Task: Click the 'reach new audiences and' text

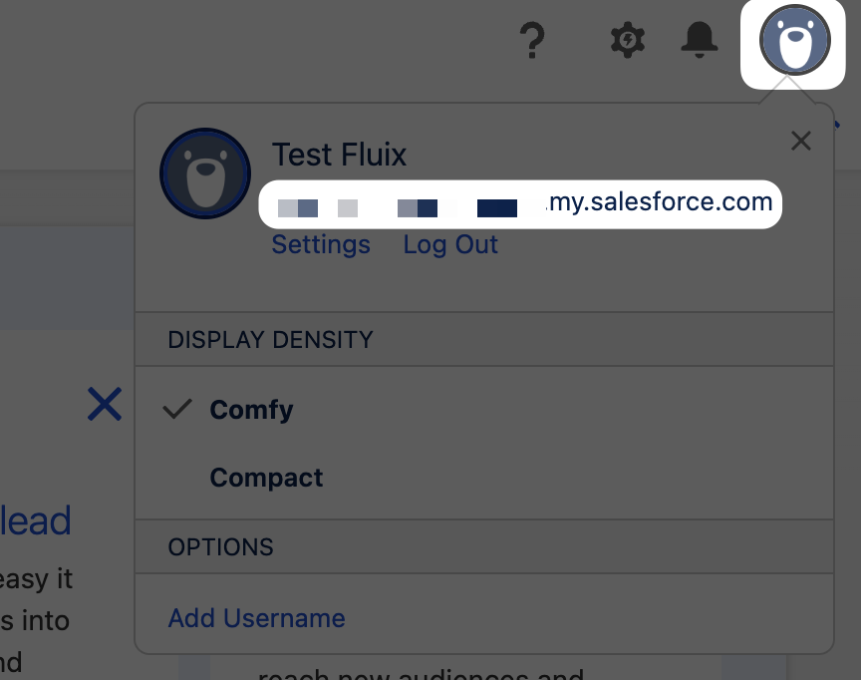Action: [x=419, y=673]
